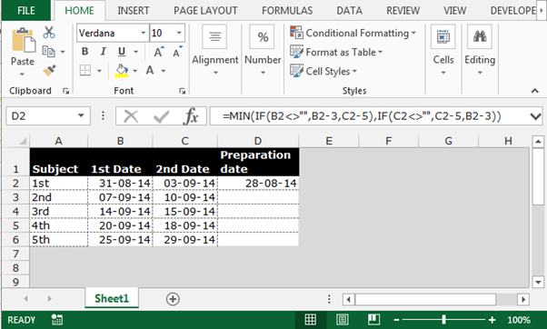Click the macro recording status icon
The width and height of the screenshot is (547, 329).
pos(57,320)
